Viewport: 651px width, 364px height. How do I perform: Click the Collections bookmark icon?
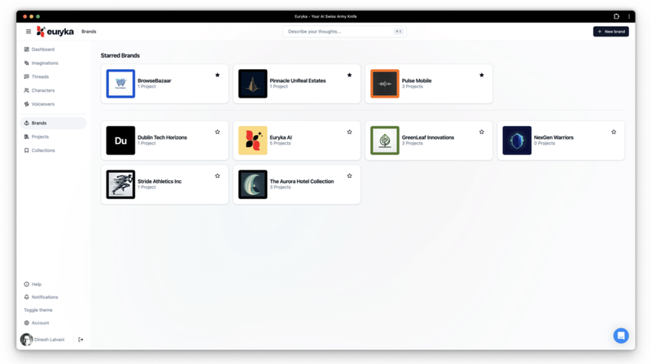[27, 150]
